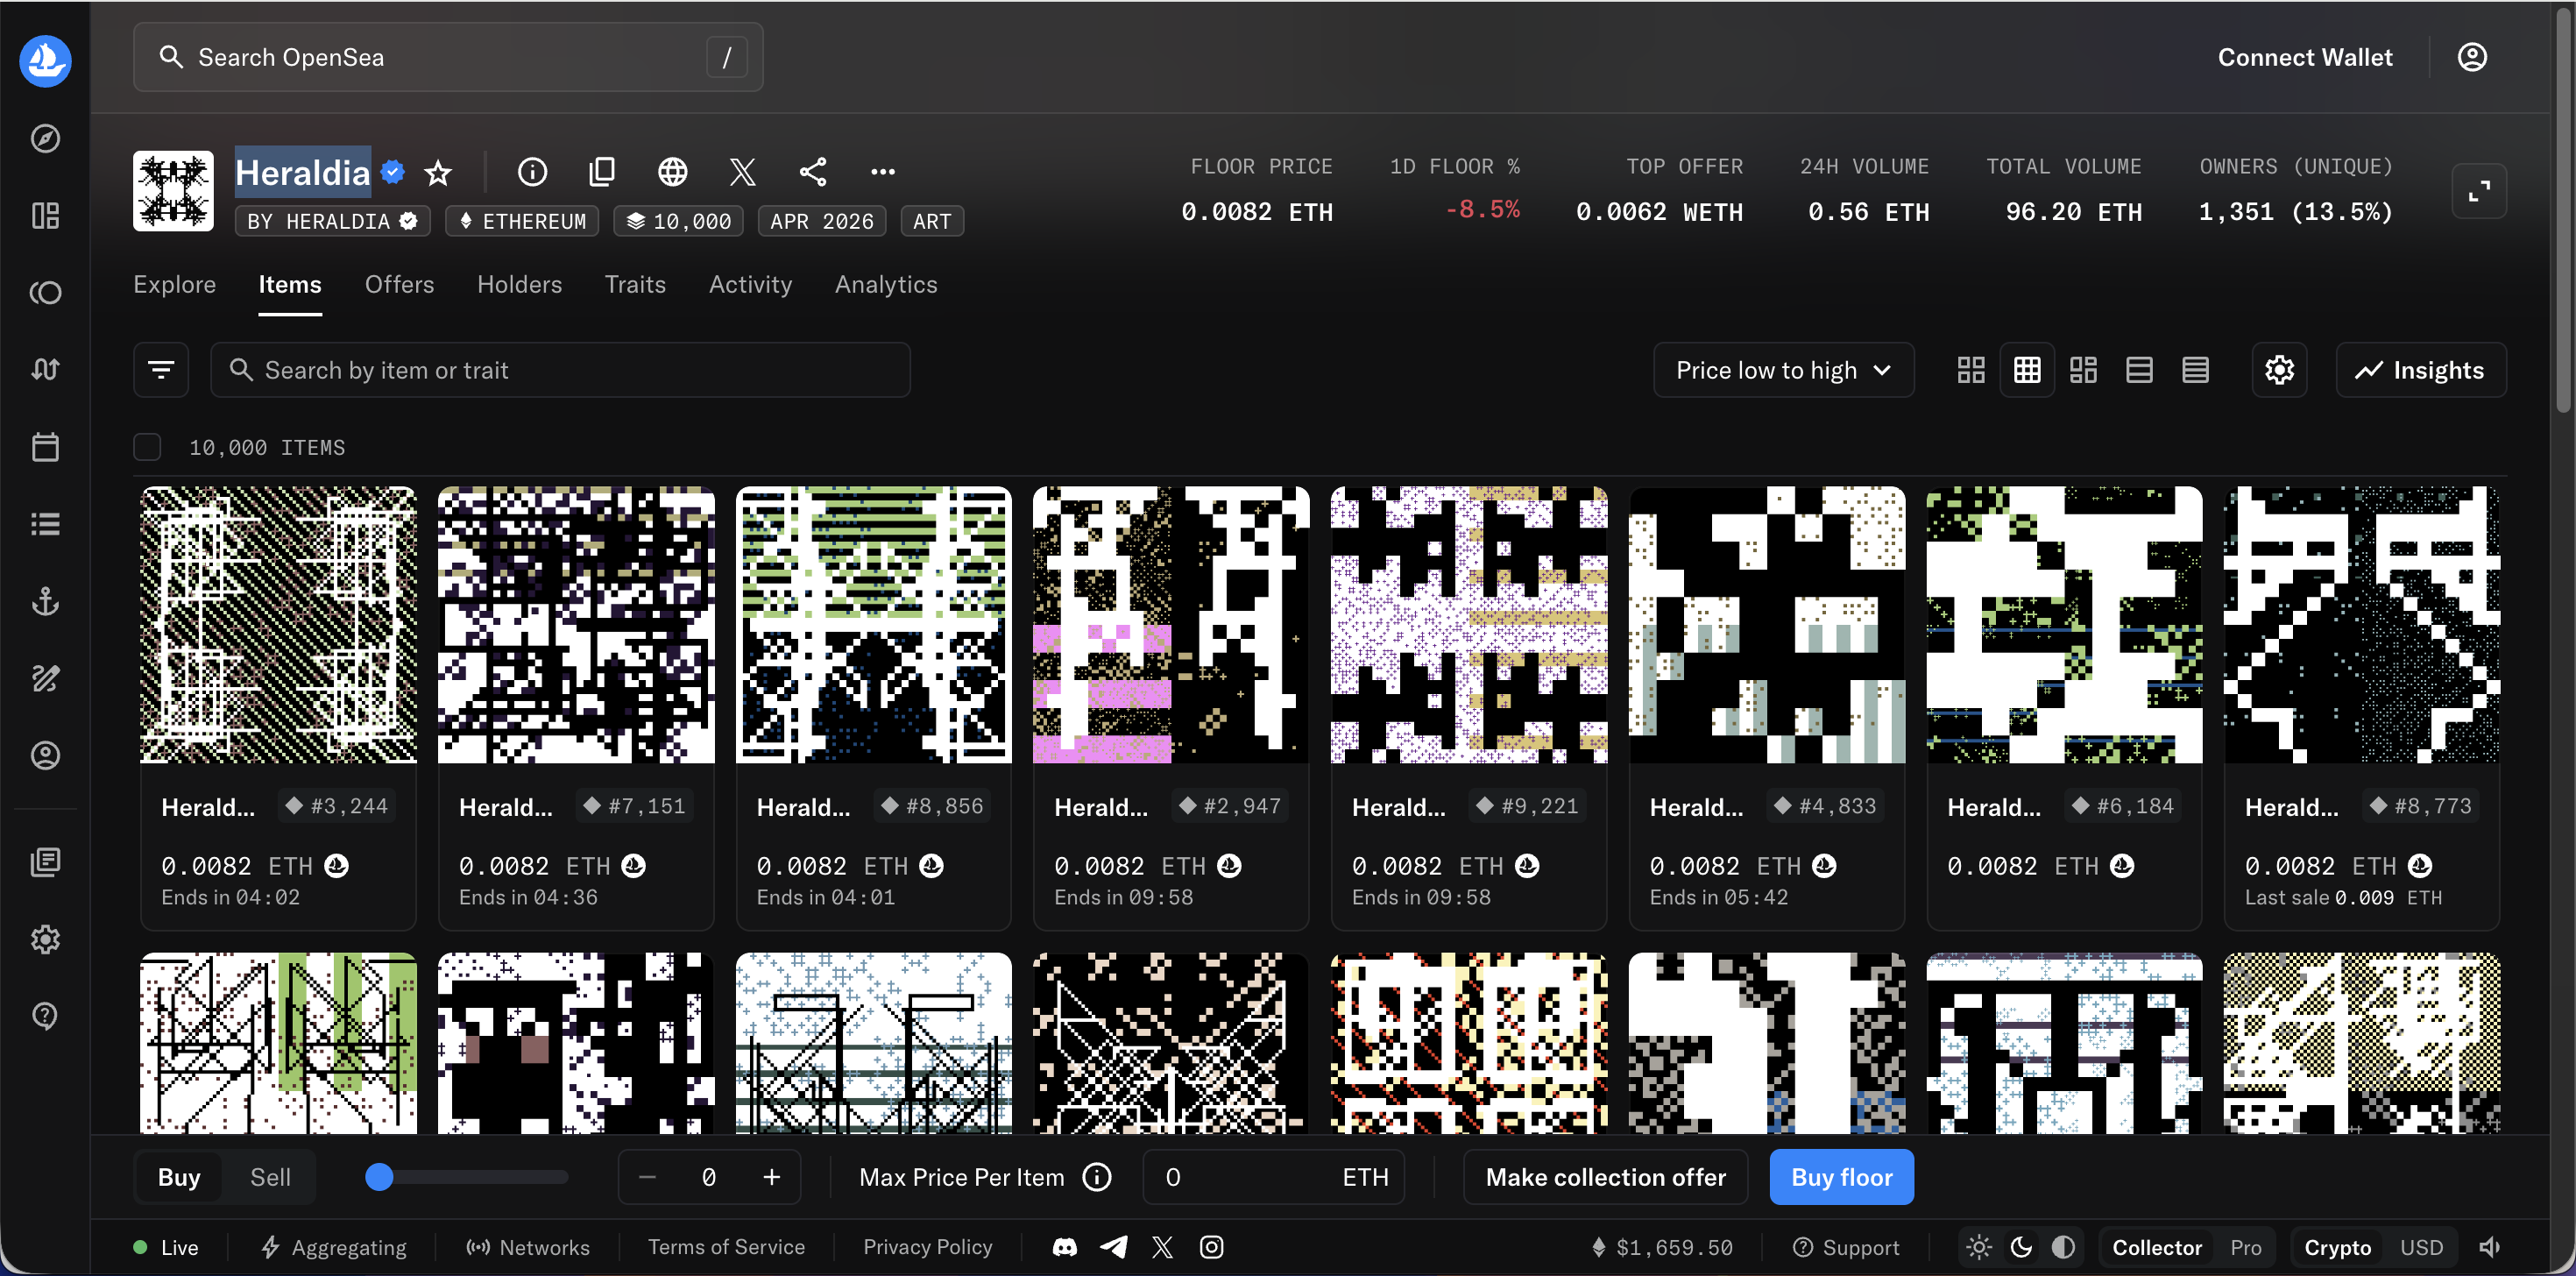Expand the collection stats fullscreen icon
The height and width of the screenshot is (1276, 2576).
(2479, 190)
